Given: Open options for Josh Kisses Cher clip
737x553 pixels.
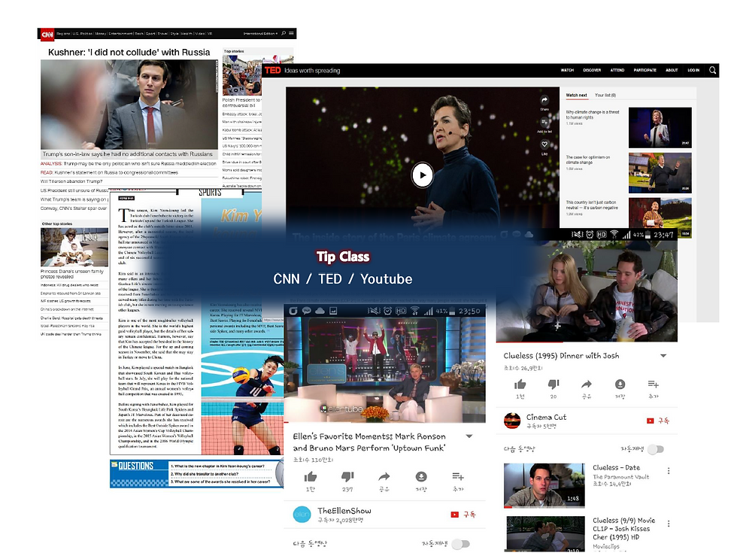Looking at the screenshot, I should (x=669, y=524).
